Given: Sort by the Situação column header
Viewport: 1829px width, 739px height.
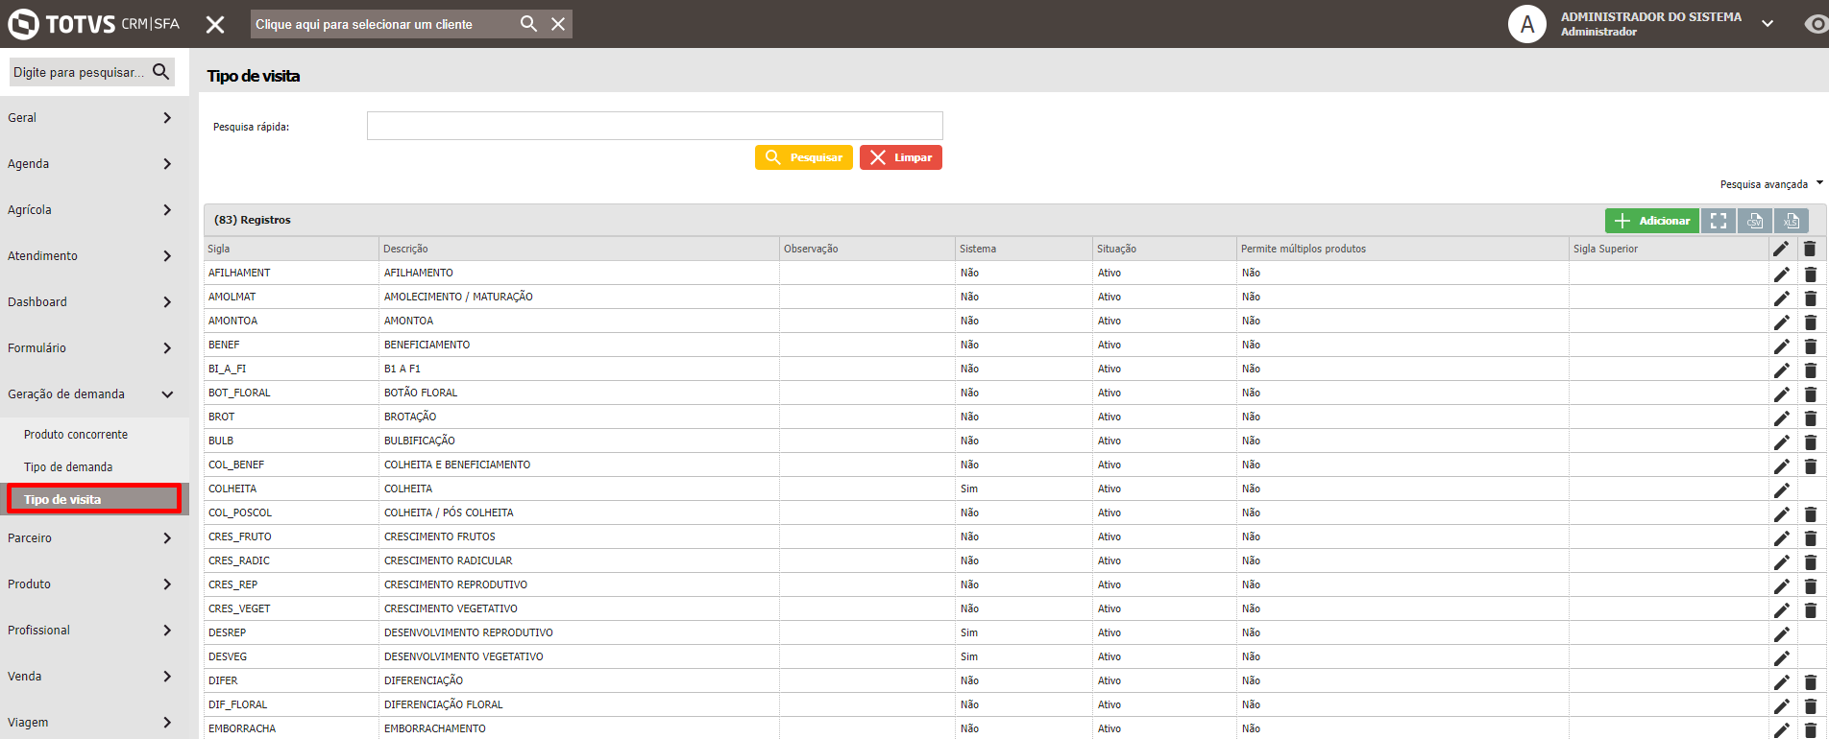Looking at the screenshot, I should pos(1164,249).
